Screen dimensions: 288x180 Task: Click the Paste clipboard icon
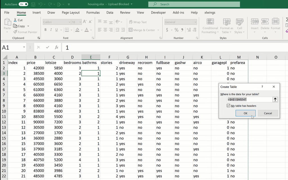point(7,22)
